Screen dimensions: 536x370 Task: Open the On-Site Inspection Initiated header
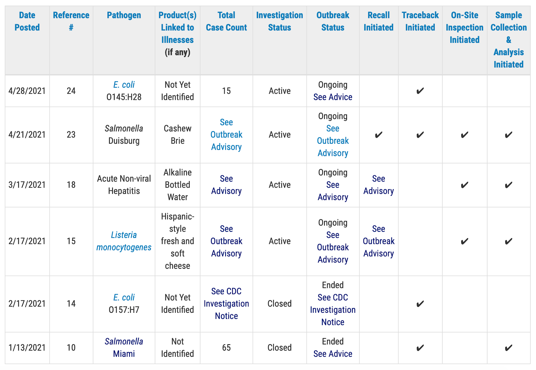coord(464,27)
